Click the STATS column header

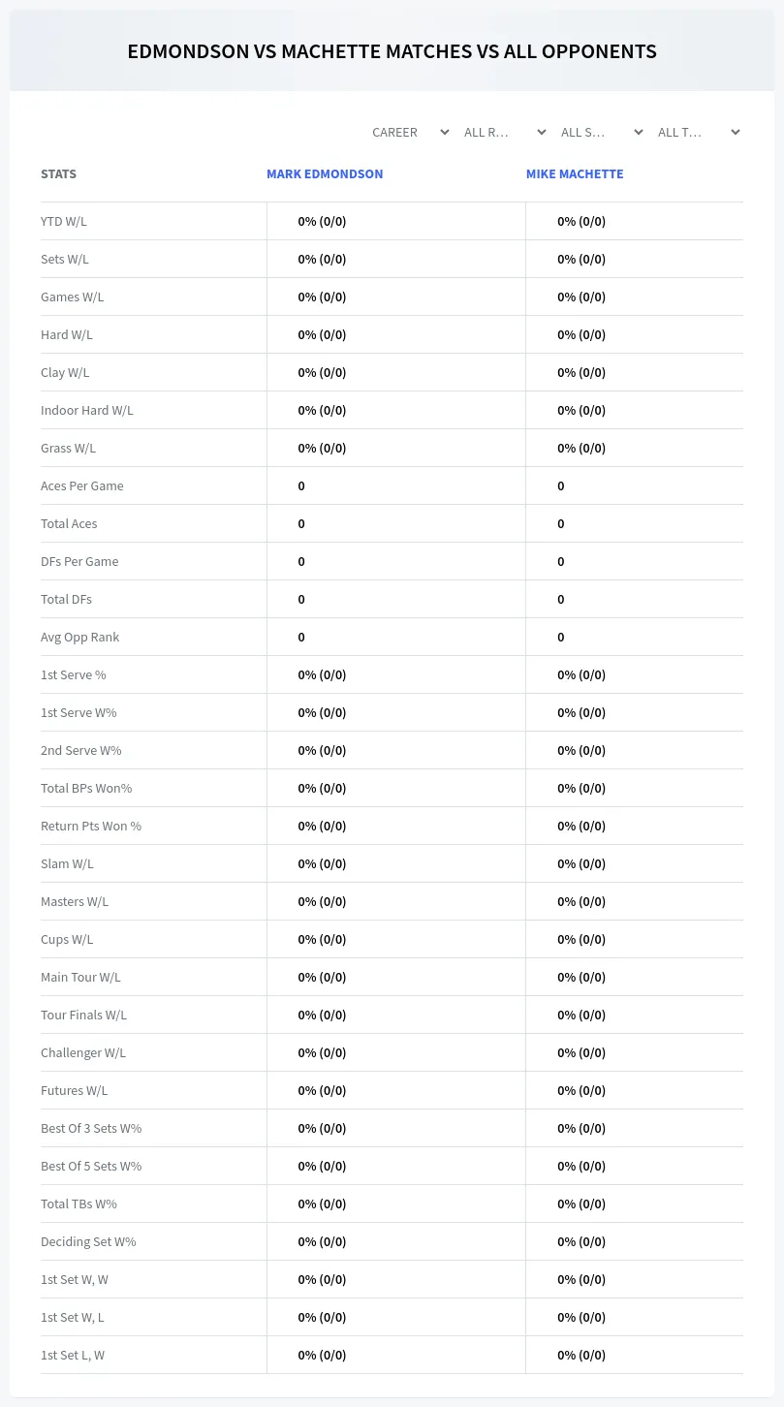[x=58, y=174]
